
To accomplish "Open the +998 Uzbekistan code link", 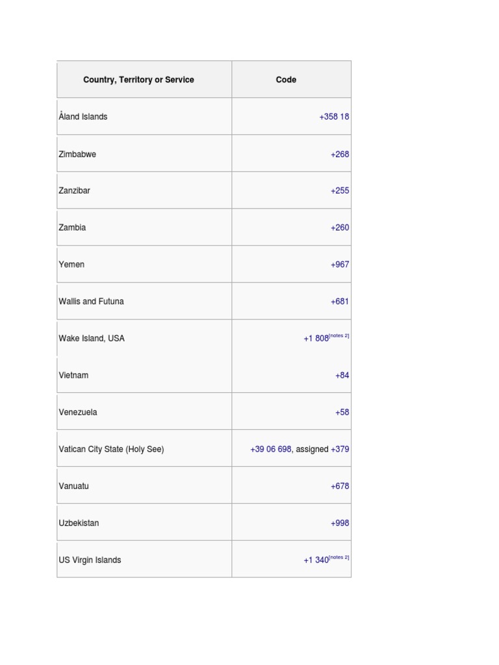I will 340,523.
